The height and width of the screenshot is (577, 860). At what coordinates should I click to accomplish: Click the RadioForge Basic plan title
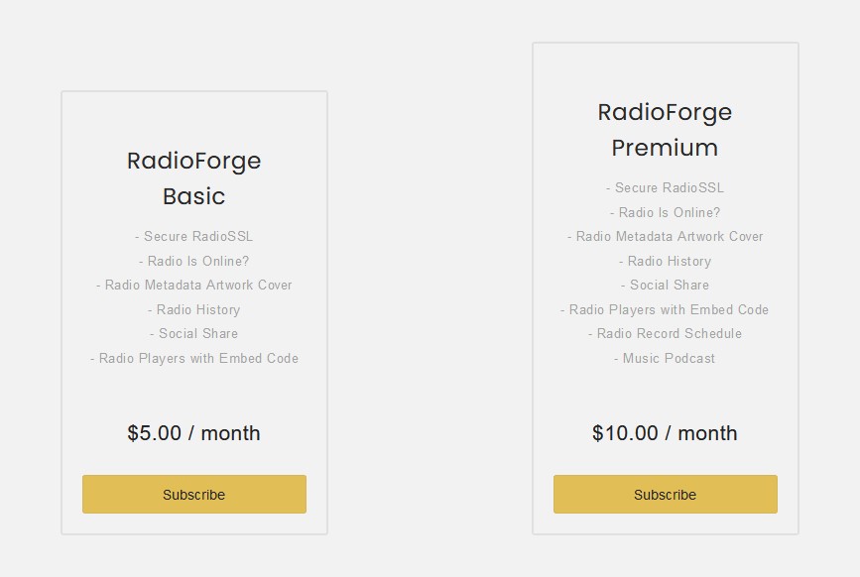(194, 178)
